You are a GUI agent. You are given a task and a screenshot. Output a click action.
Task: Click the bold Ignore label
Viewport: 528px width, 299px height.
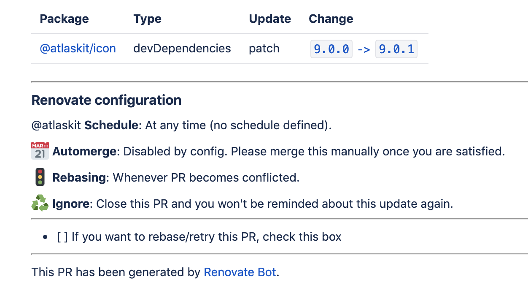pos(71,204)
